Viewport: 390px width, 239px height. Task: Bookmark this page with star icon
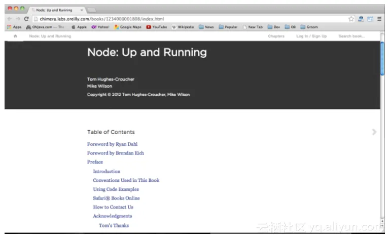351,19
